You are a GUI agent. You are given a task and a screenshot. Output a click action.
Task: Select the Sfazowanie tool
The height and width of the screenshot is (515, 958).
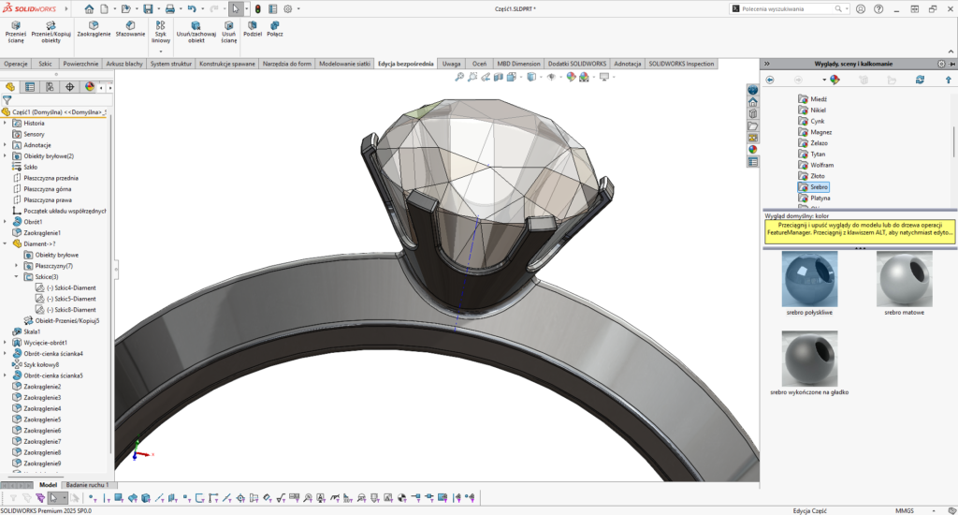pyautogui.click(x=130, y=30)
